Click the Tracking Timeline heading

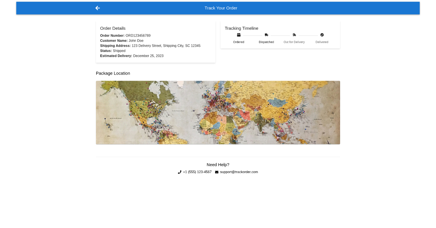(x=242, y=28)
